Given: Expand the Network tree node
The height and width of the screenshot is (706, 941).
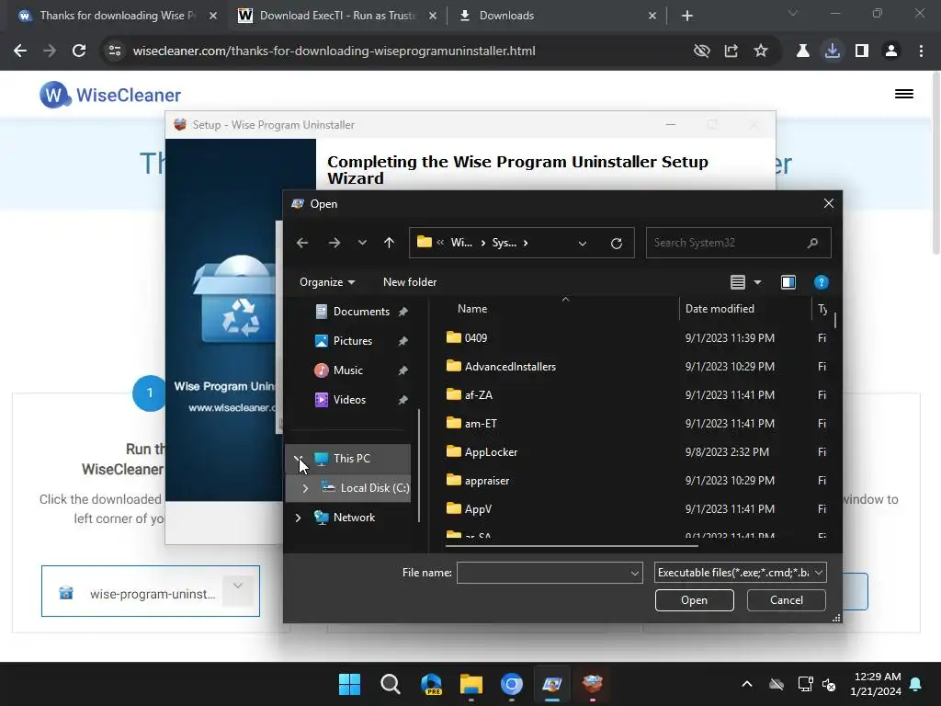Looking at the screenshot, I should point(299,518).
